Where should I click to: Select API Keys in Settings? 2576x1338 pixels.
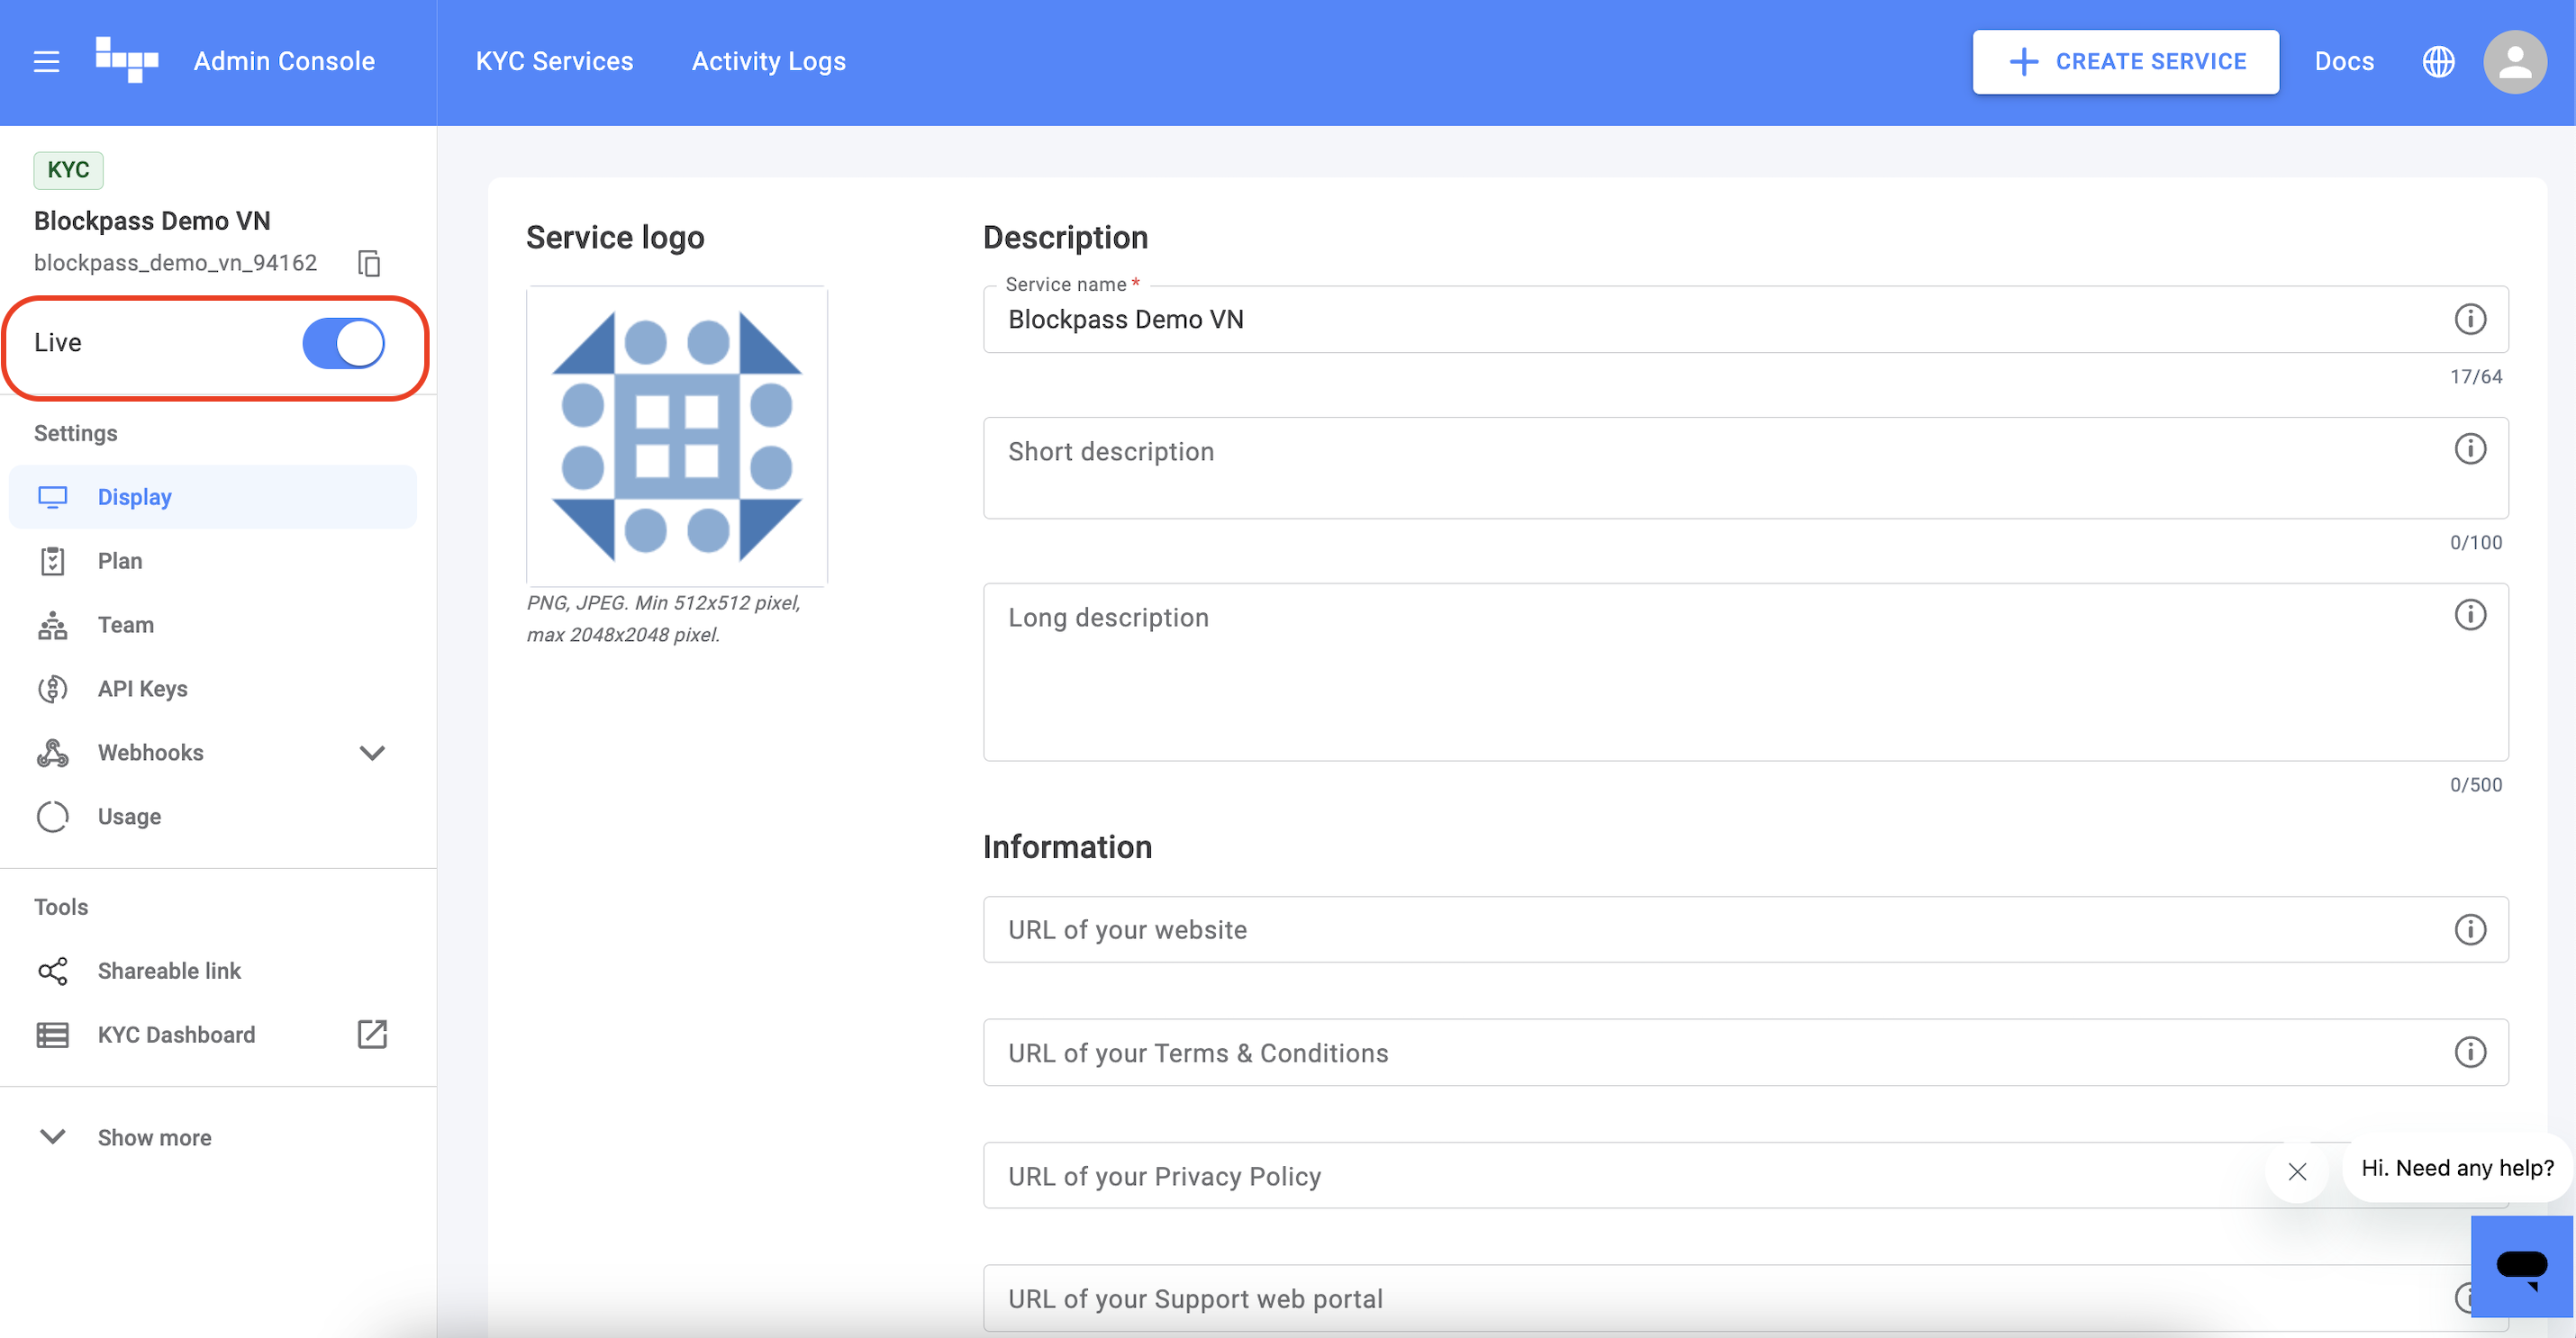pyautogui.click(x=142, y=689)
